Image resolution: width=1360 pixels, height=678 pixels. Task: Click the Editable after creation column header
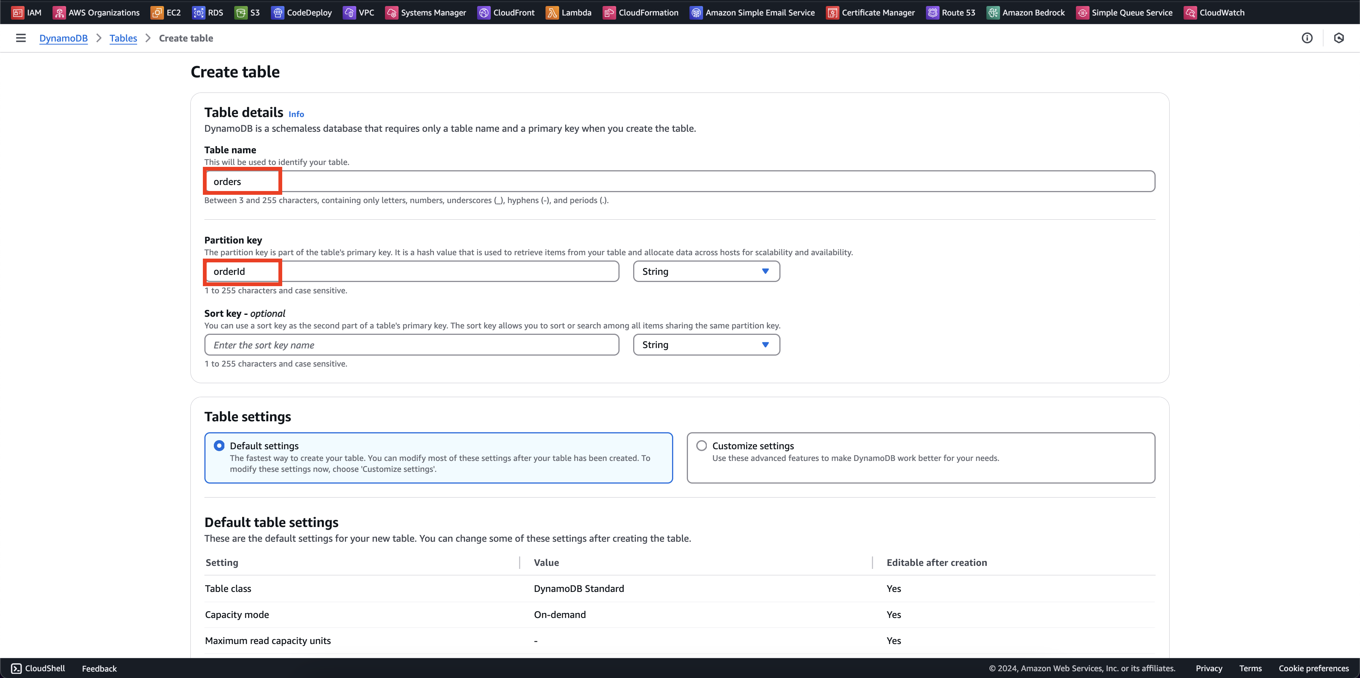(937, 562)
